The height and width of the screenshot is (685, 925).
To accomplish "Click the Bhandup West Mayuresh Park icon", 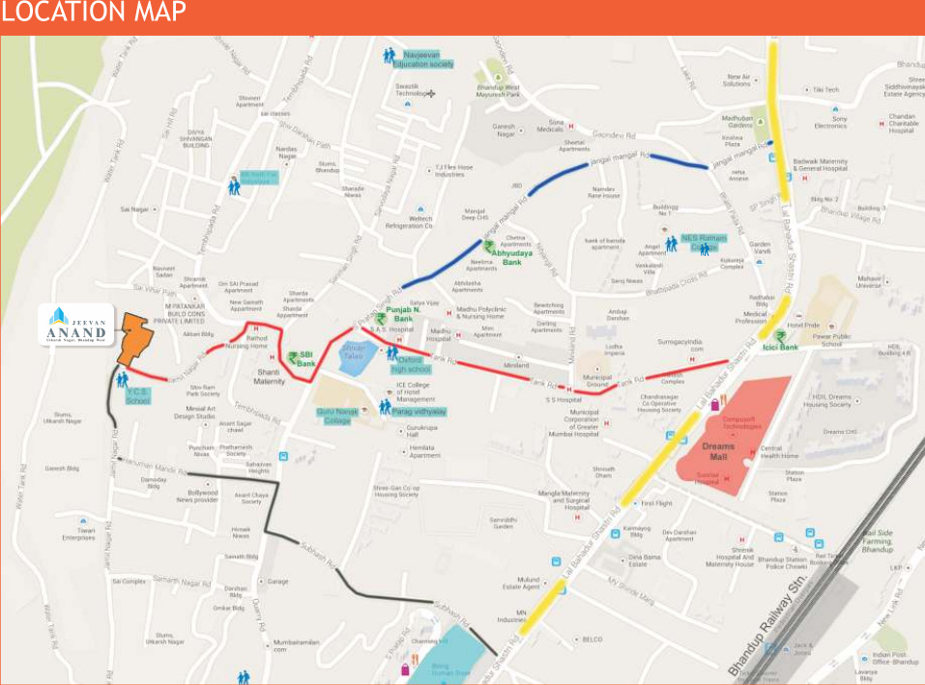I will tap(499, 77).
